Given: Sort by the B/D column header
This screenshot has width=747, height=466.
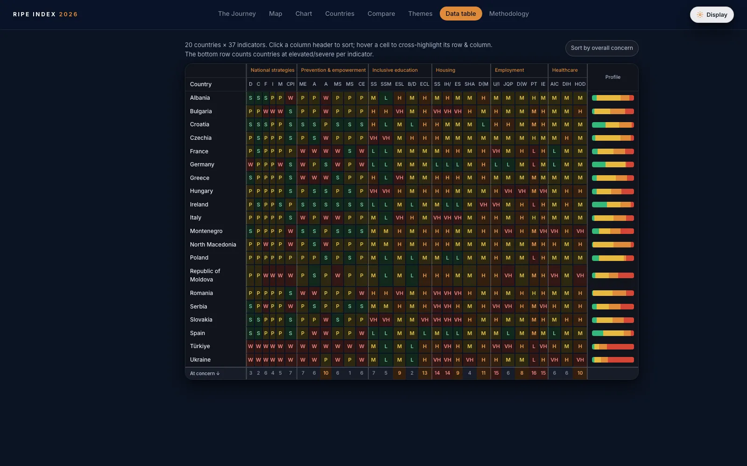Looking at the screenshot, I should point(412,84).
